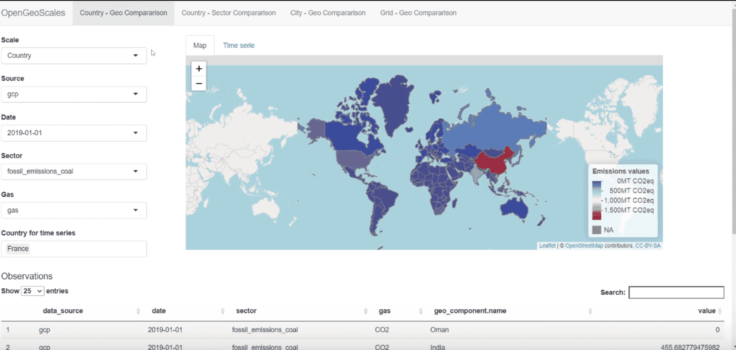The image size is (736, 350).
Task: Open the Scale dropdown
Action: point(74,55)
